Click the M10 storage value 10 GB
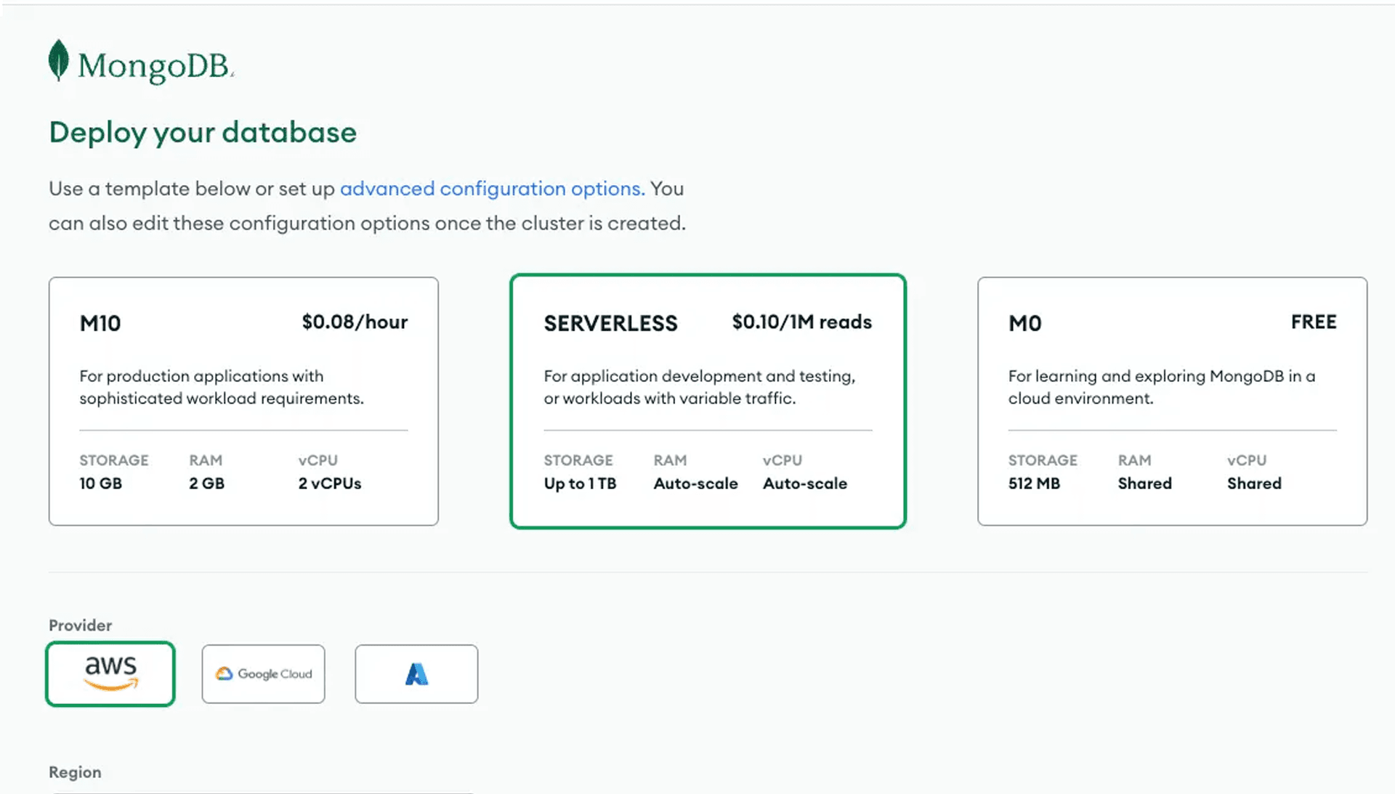 (x=100, y=483)
